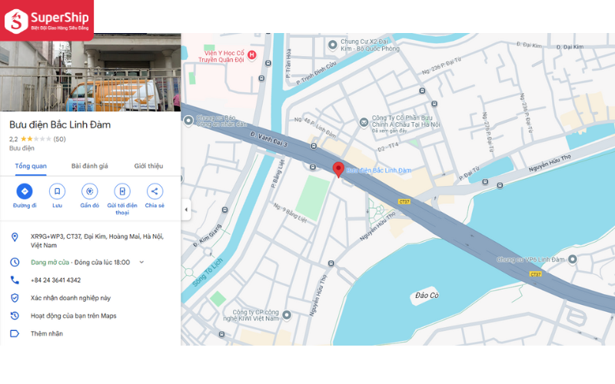Click bus stop icon on Nguyễn Hữu Thọ south
Viewport: 615px width, 384px height.
[x=331, y=263]
